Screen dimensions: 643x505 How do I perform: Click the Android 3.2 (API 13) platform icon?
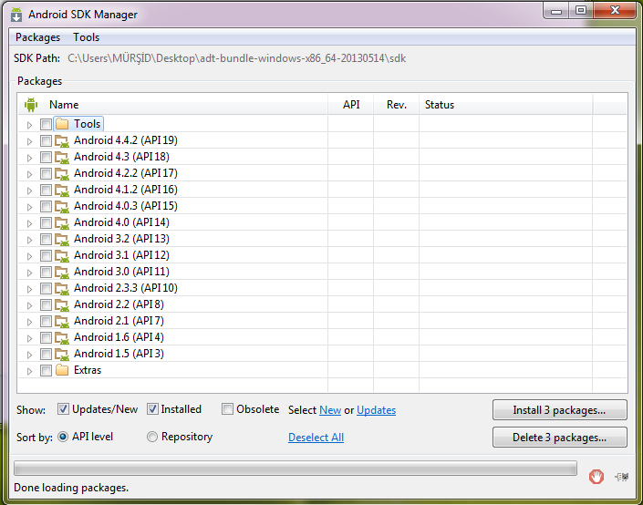[x=62, y=239]
